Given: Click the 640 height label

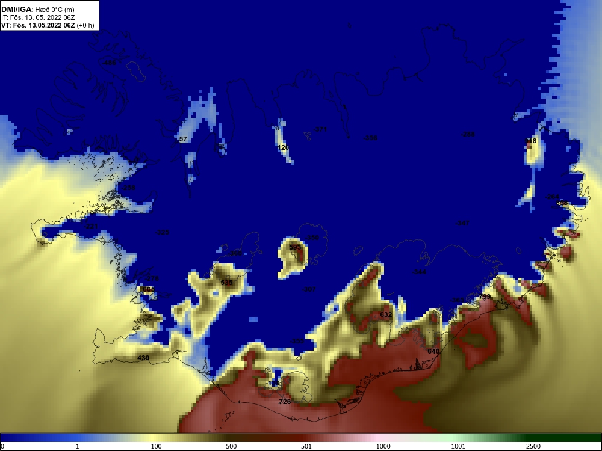Looking at the screenshot, I should tap(433, 351).
